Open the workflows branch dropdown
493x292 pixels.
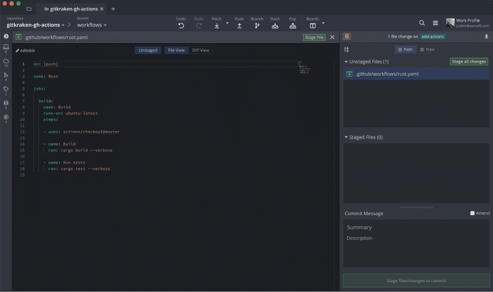coord(92,25)
